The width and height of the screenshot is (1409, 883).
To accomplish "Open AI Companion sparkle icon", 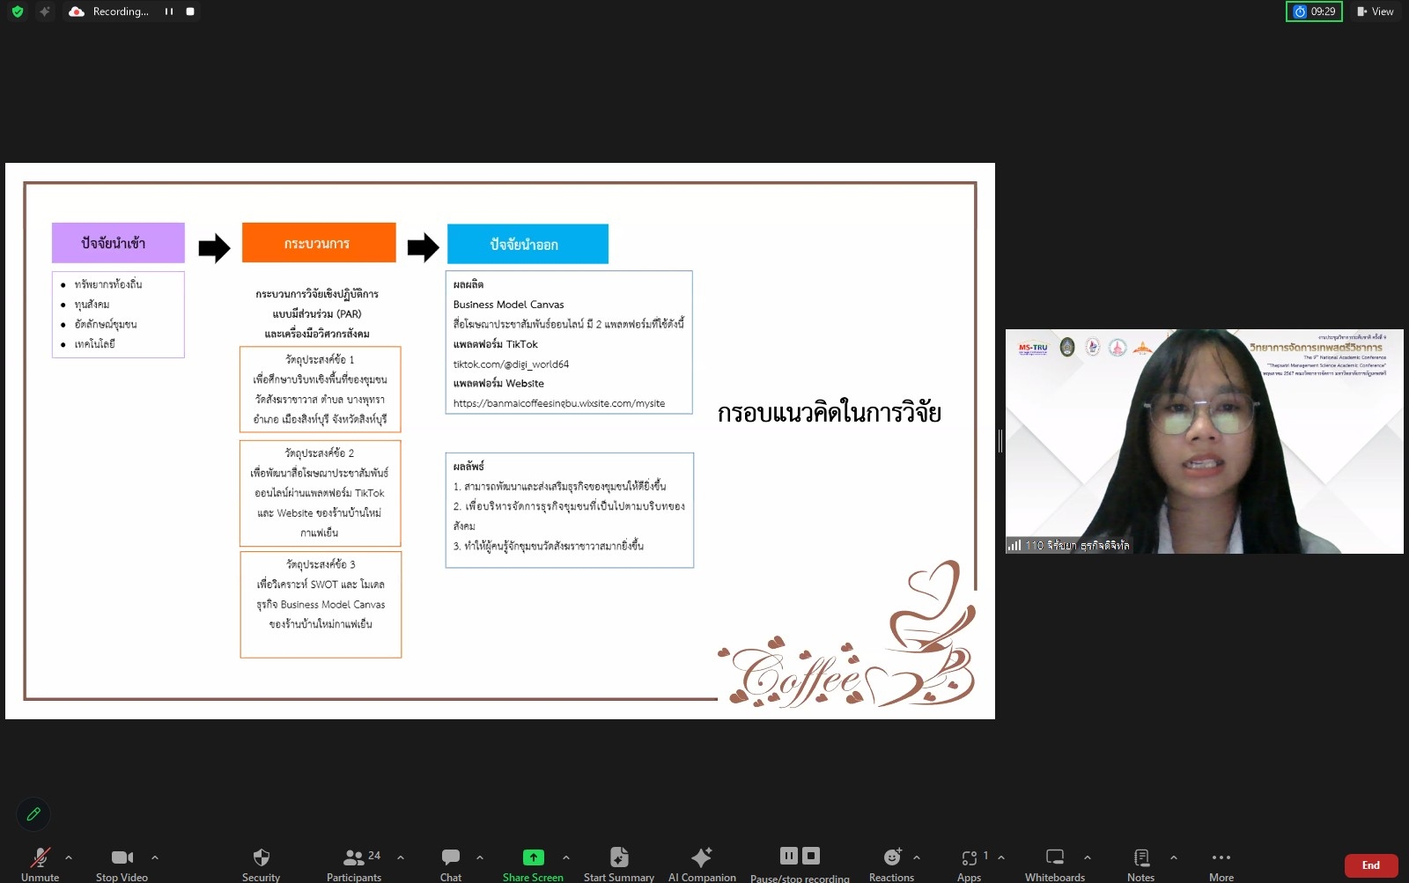I will [702, 857].
